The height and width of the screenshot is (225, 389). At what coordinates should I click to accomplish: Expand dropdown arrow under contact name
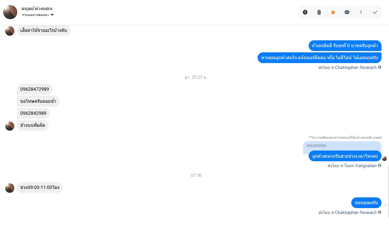52,15
